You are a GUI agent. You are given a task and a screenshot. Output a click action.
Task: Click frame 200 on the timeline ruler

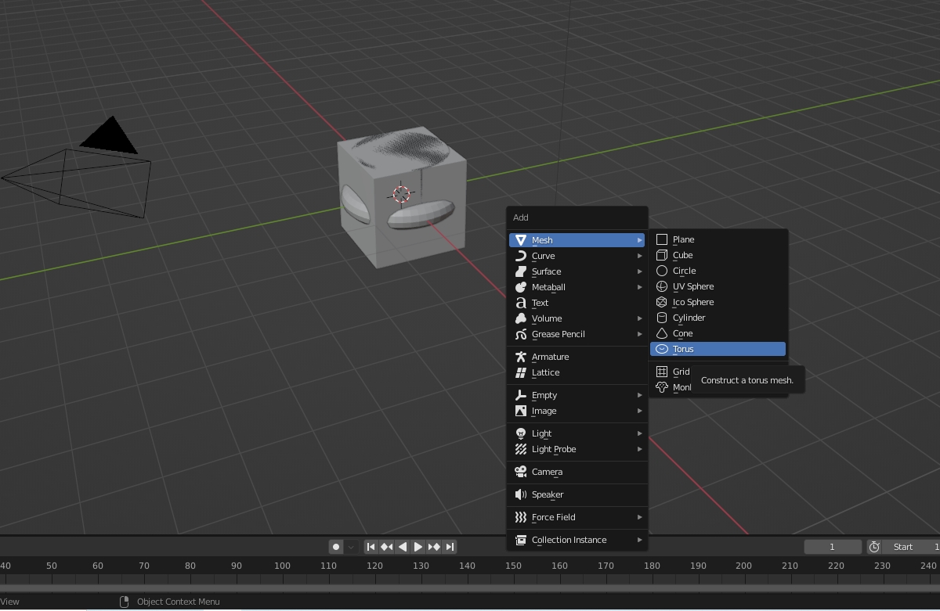(743, 565)
